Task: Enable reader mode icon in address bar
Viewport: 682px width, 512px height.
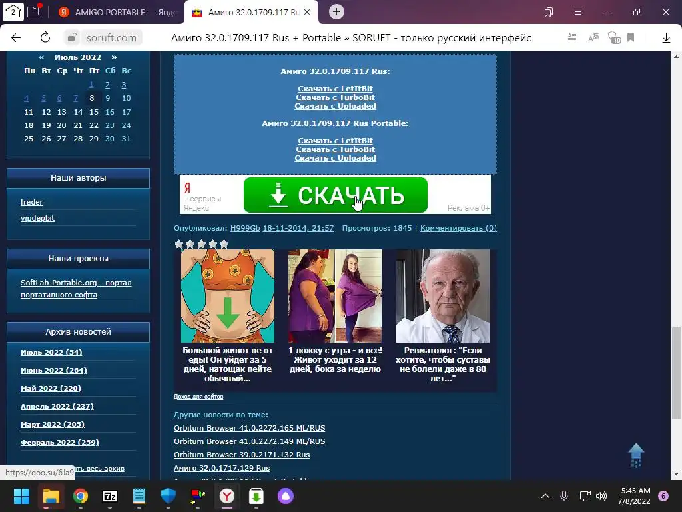Action: coord(572,38)
